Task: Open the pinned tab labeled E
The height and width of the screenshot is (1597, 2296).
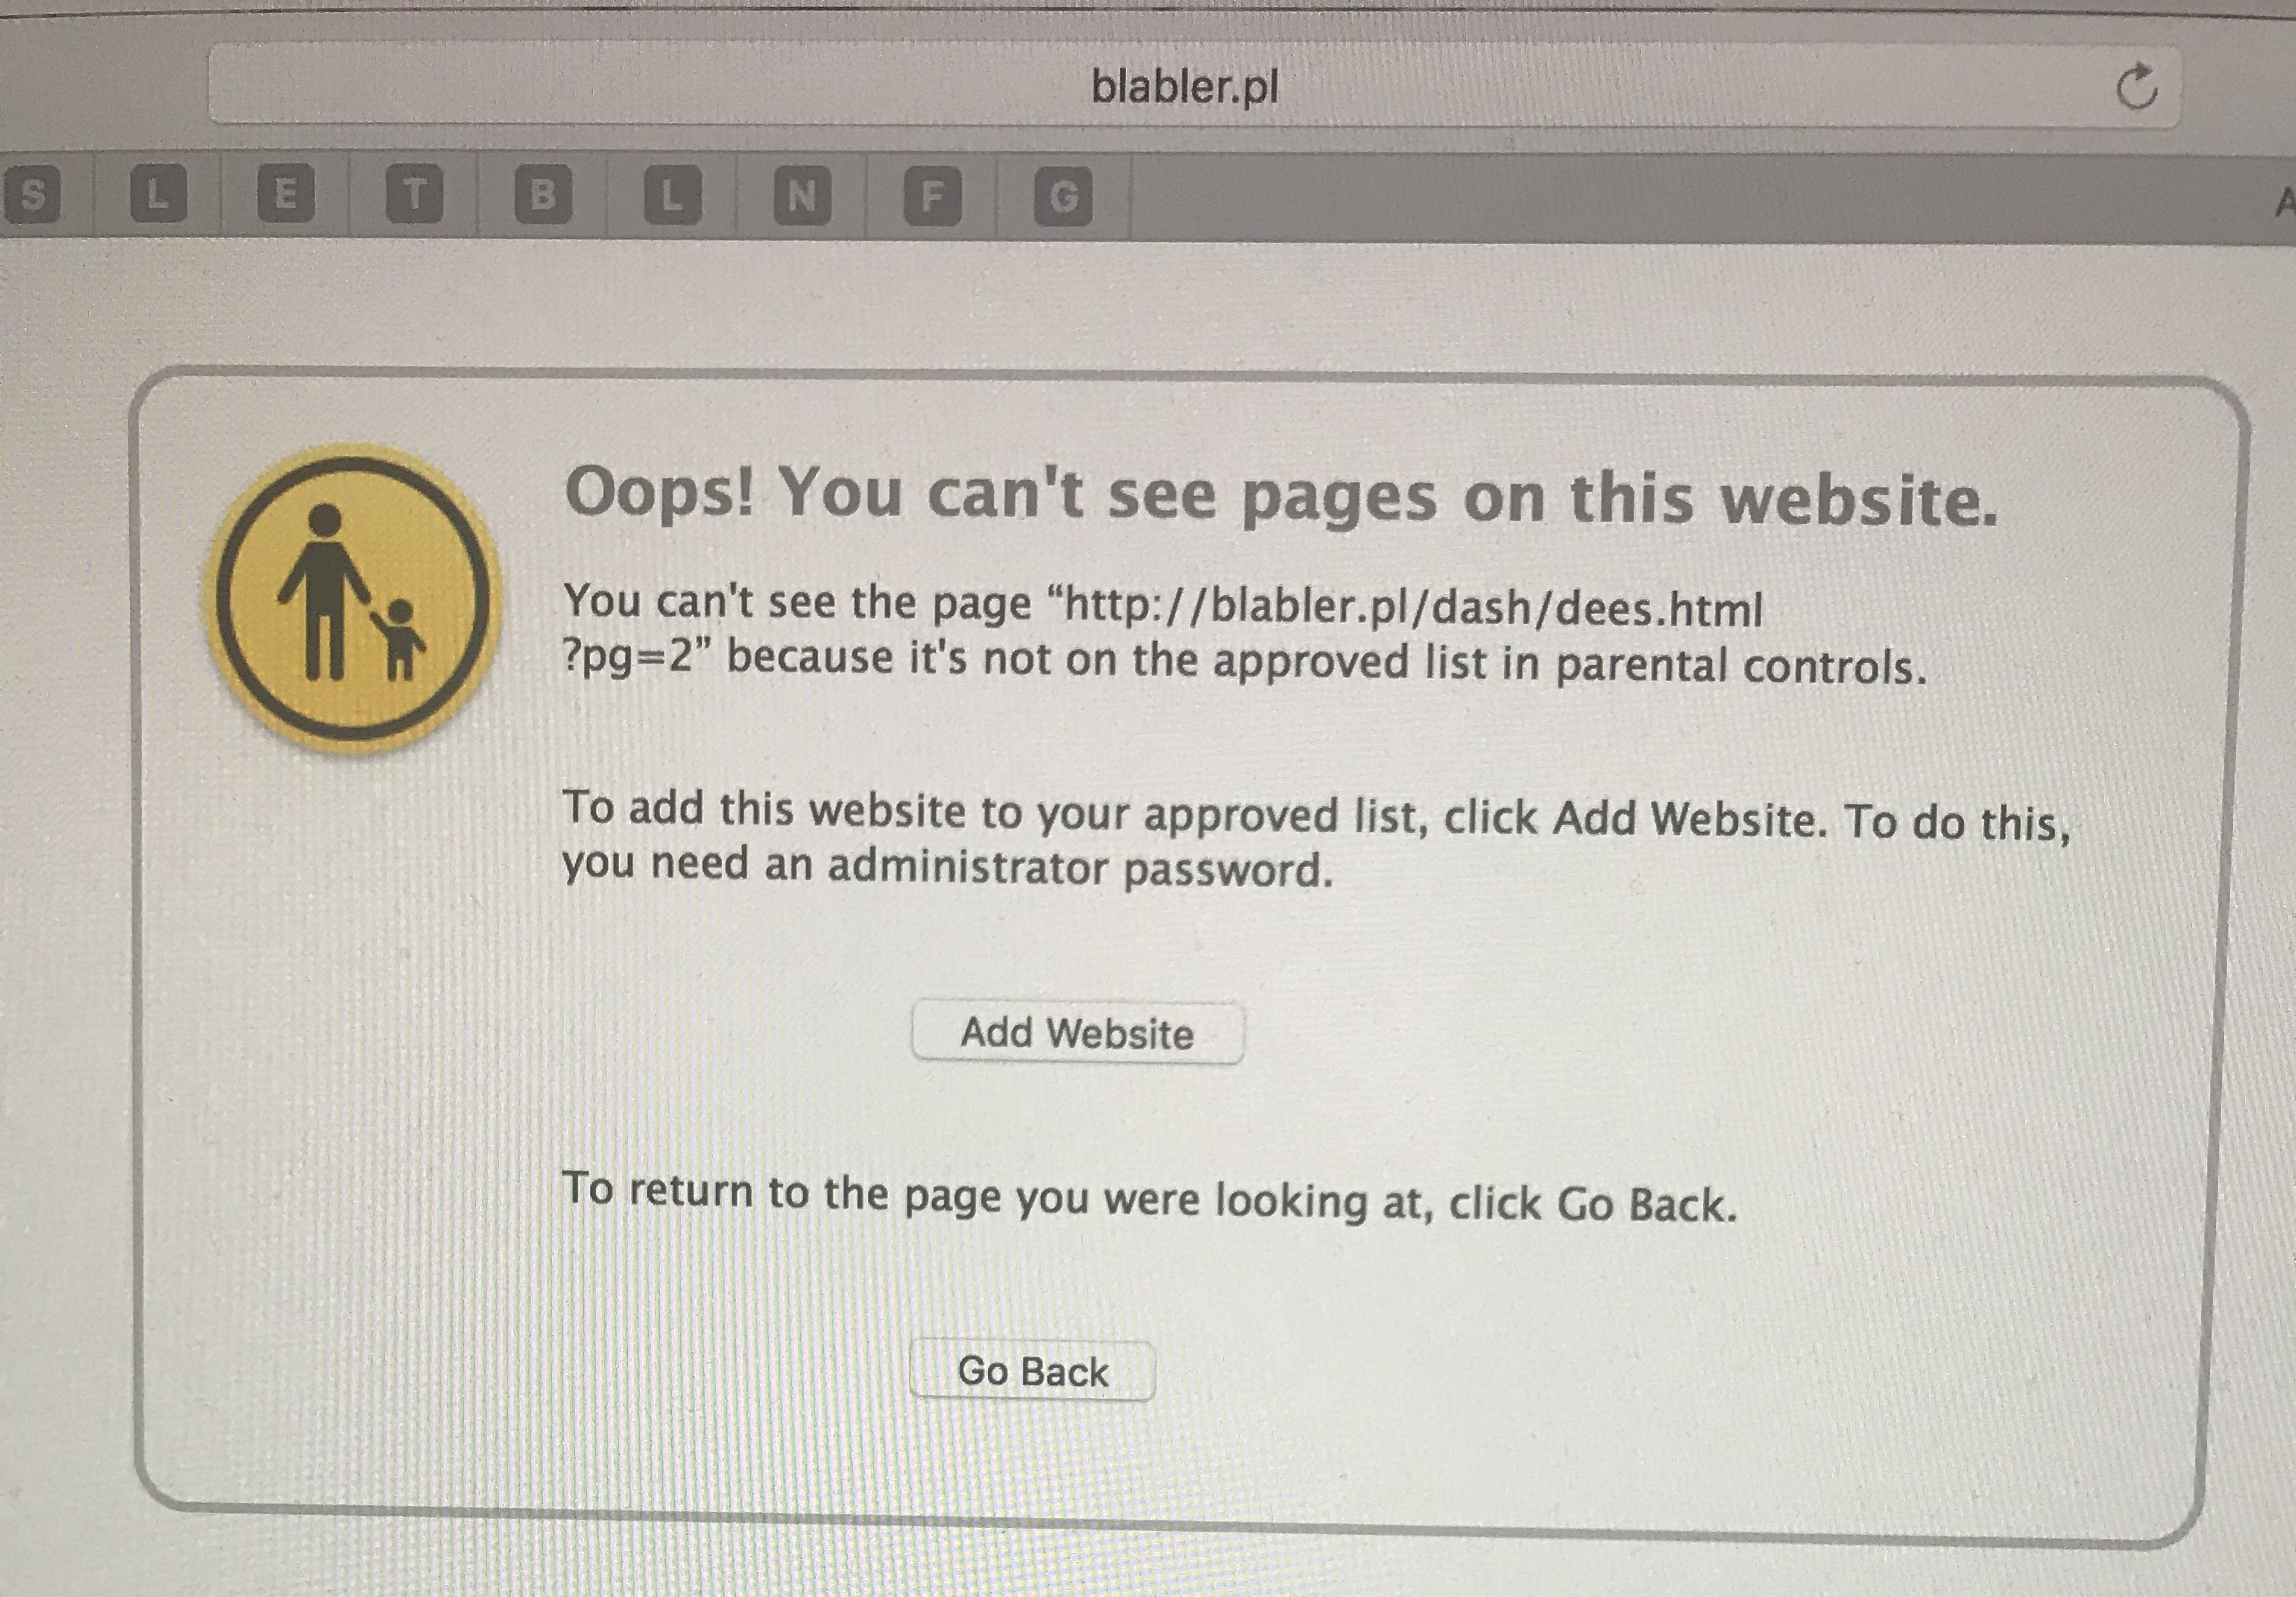Action: click(286, 194)
